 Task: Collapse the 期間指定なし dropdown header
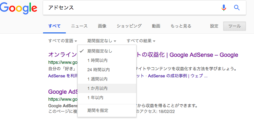(x=102, y=41)
